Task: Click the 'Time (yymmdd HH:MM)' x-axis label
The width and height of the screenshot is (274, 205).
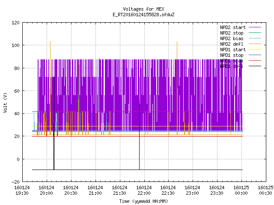Action: pyautogui.click(x=143, y=201)
